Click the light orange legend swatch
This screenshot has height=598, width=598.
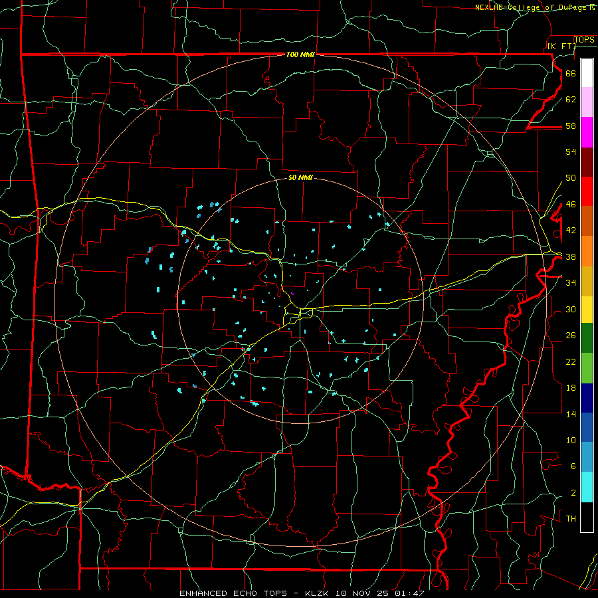[x=587, y=251]
